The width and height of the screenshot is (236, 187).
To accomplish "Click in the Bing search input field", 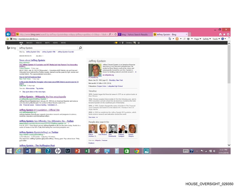I will coord(48,48).
